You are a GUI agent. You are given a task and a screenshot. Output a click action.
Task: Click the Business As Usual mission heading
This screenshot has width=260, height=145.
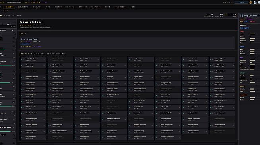(31, 22)
